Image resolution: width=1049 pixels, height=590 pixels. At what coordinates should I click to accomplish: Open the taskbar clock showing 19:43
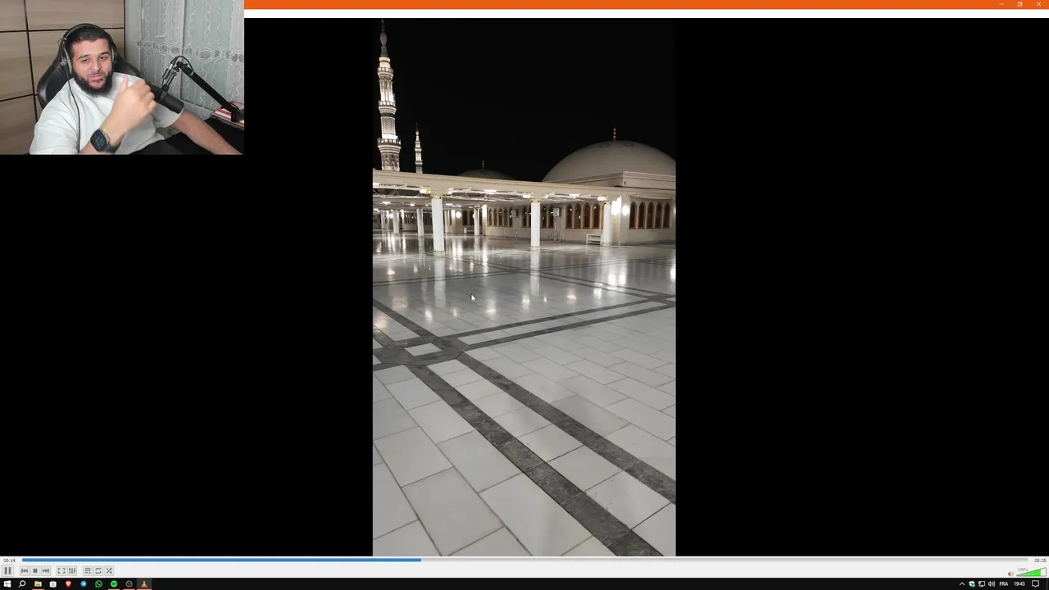click(1019, 584)
